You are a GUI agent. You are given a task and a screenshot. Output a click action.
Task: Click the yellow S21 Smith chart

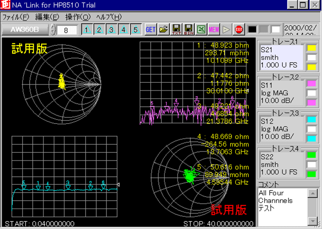point(62,84)
